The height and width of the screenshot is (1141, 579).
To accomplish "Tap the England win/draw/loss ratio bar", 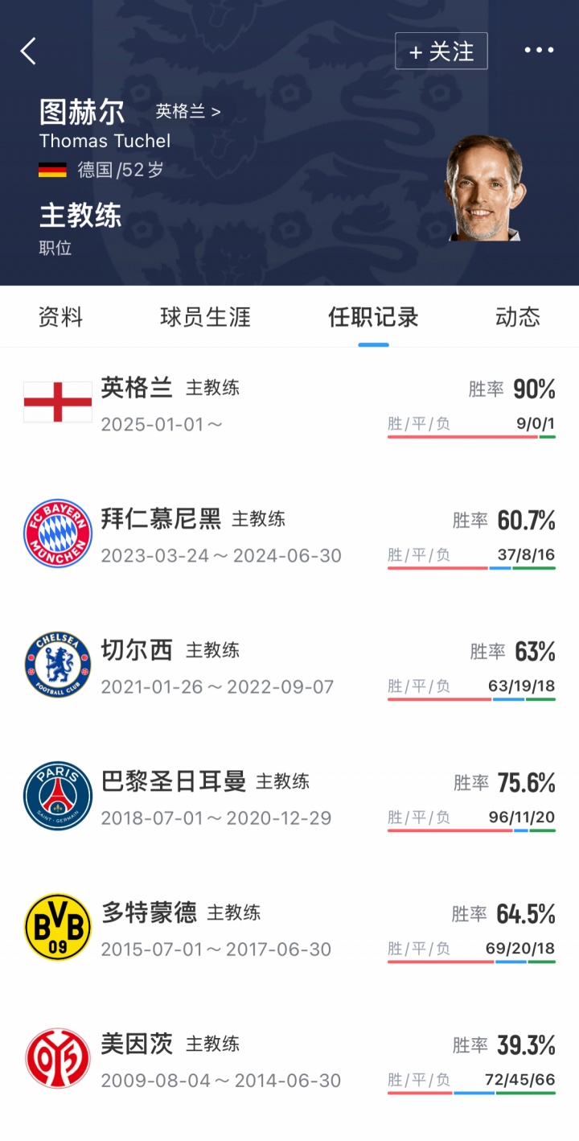I will (x=471, y=437).
